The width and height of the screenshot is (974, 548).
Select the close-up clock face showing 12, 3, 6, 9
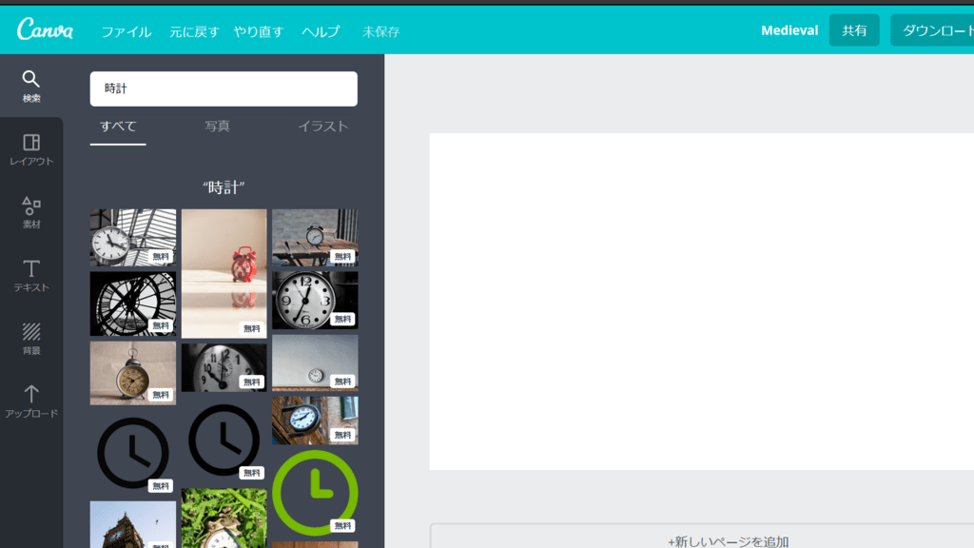coord(315,300)
